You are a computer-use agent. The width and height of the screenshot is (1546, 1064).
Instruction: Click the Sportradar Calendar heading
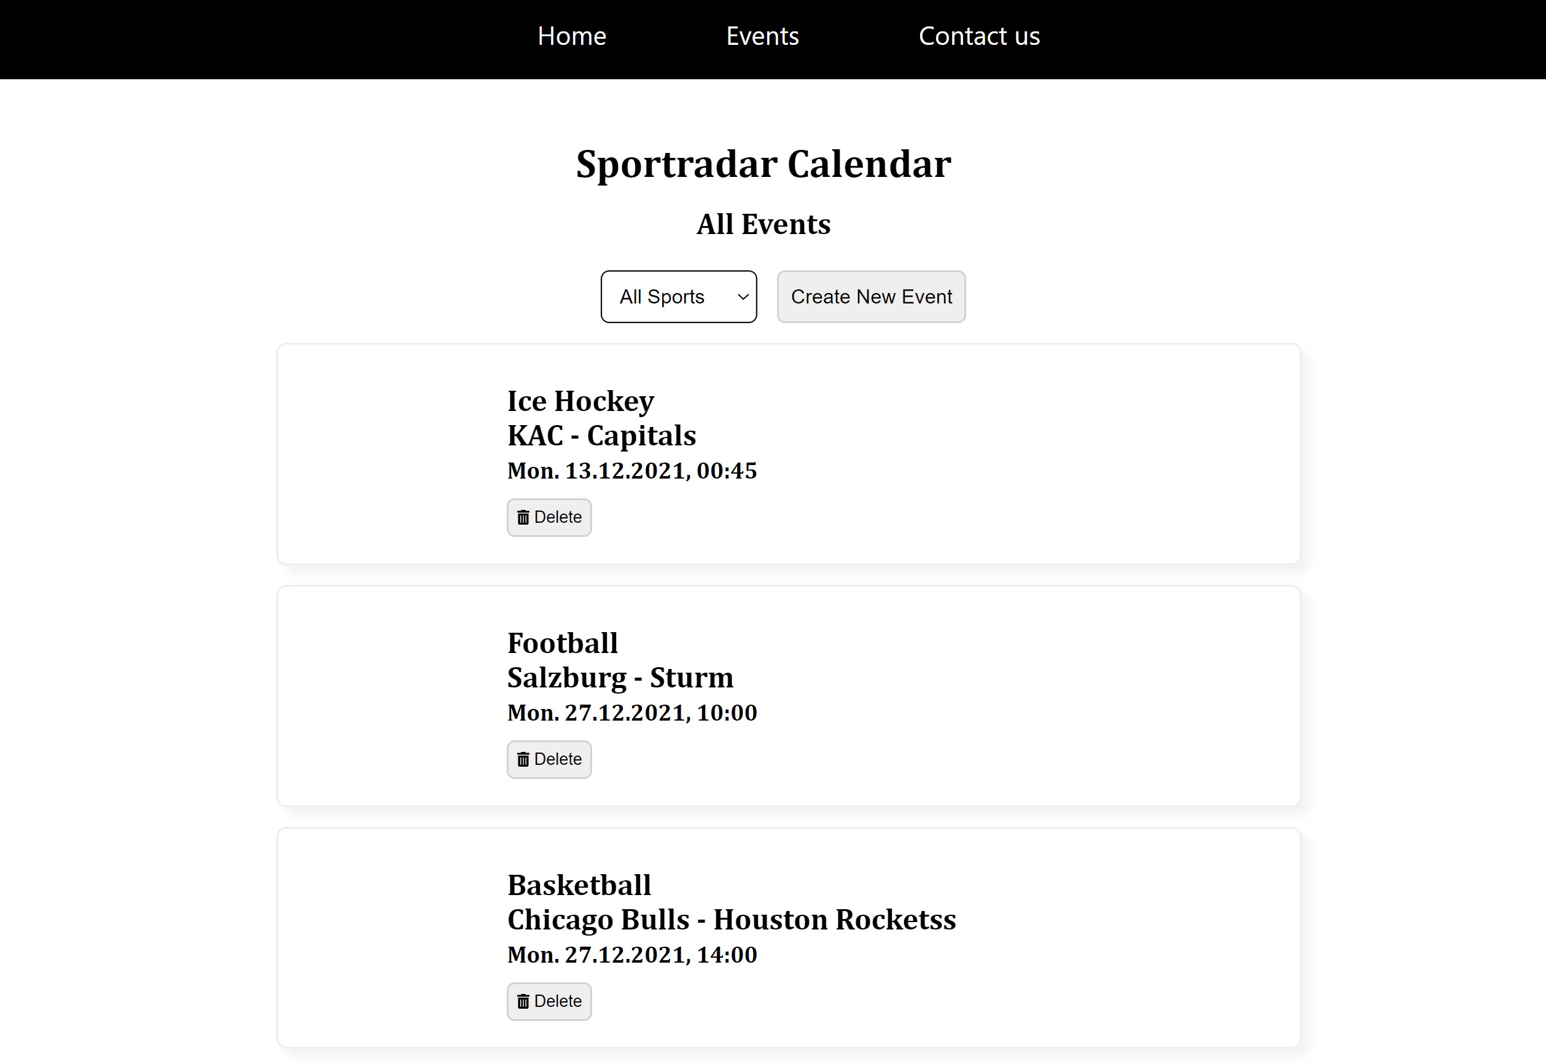pos(763,163)
